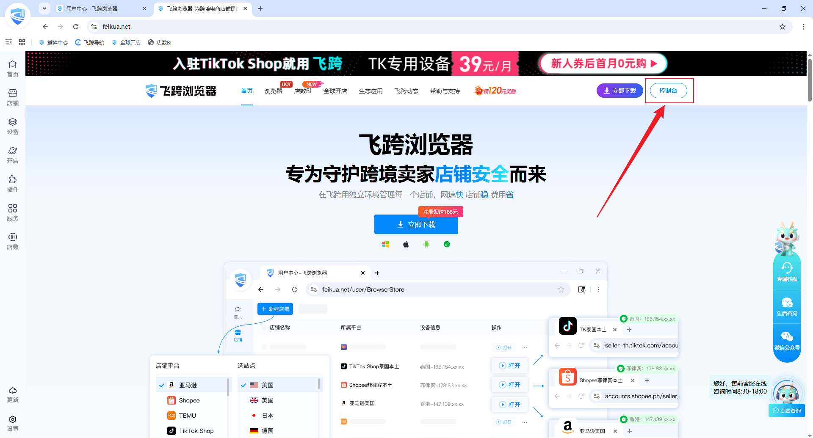The height and width of the screenshot is (438, 813).
Task: Open the 飞跨导航 bookmark
Action: [90, 42]
